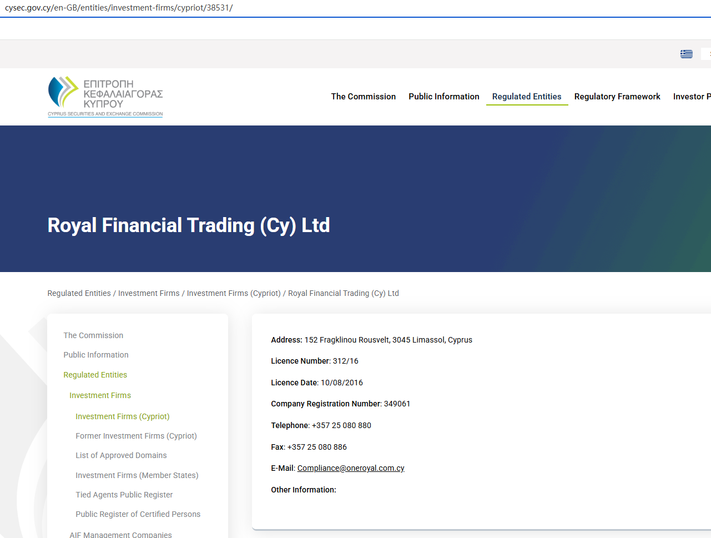Select Investment Firms (Cypriot) in sidebar
711x538 pixels.
123,416
